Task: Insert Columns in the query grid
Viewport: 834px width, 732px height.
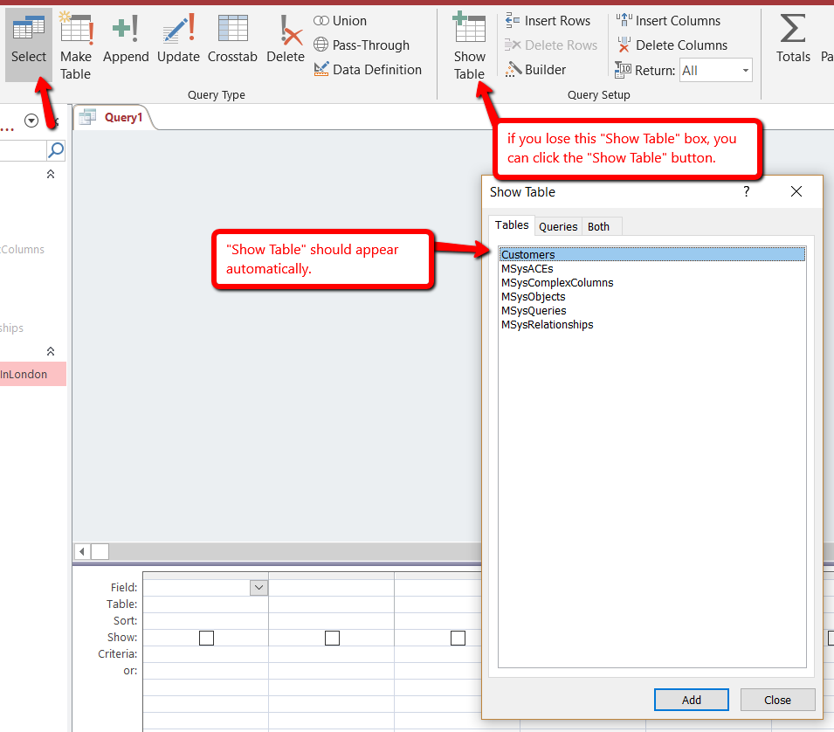Action: (x=668, y=21)
